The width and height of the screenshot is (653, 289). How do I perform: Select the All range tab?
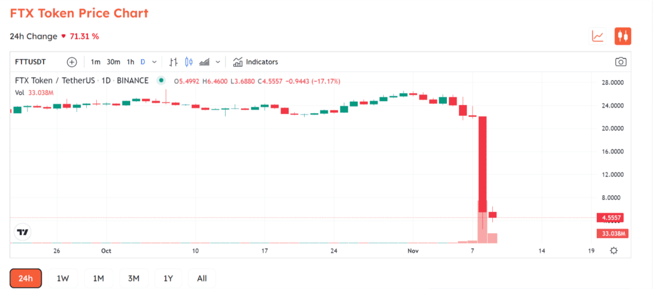point(202,278)
